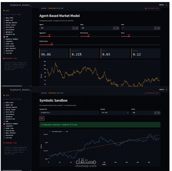Decrease Agents value with the minus stepper
The height and width of the screenshot is (171, 172).
[74, 28]
